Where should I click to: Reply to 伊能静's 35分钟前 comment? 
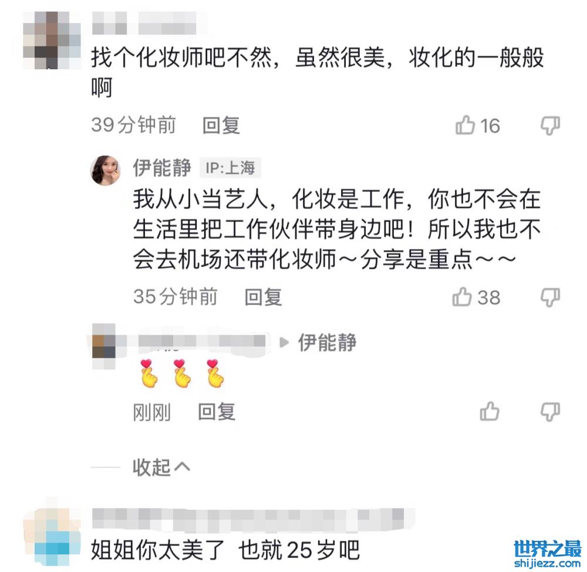click(x=263, y=297)
